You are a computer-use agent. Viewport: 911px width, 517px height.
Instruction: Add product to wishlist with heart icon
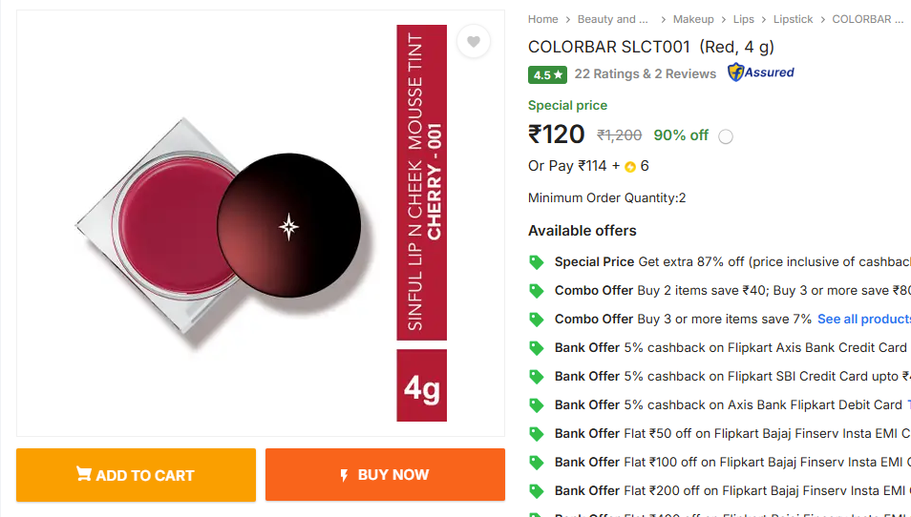(x=474, y=42)
